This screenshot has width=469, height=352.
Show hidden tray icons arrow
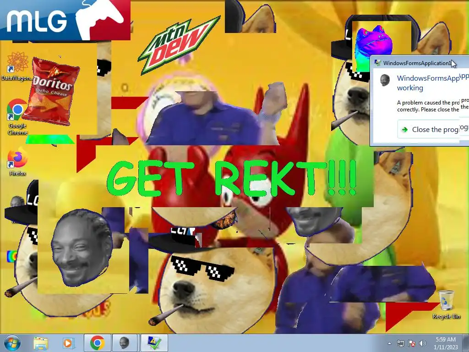389,343
